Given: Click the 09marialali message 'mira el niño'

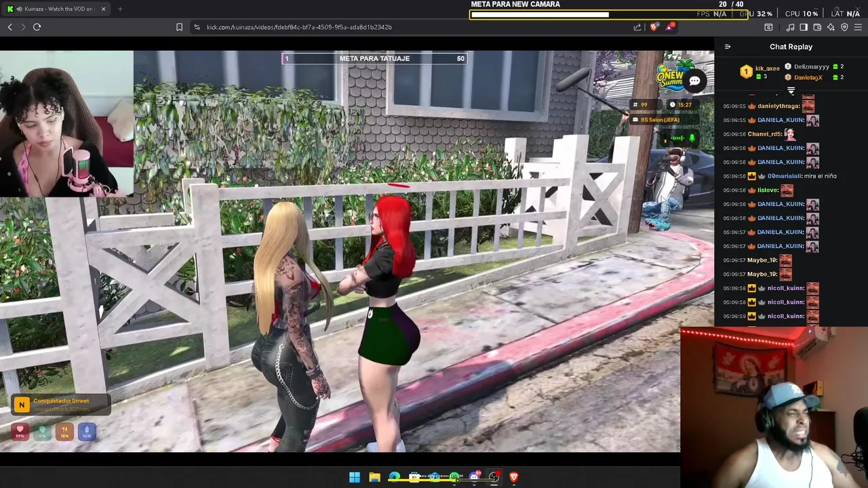Looking at the screenshot, I should point(821,176).
